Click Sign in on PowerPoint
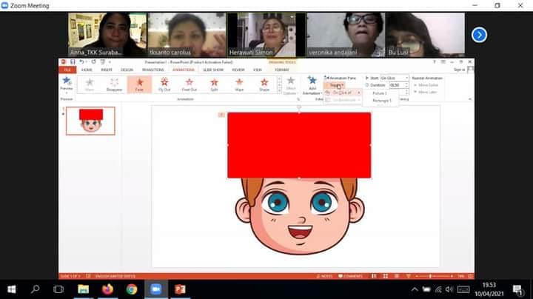This screenshot has width=533, height=299. tap(459, 70)
